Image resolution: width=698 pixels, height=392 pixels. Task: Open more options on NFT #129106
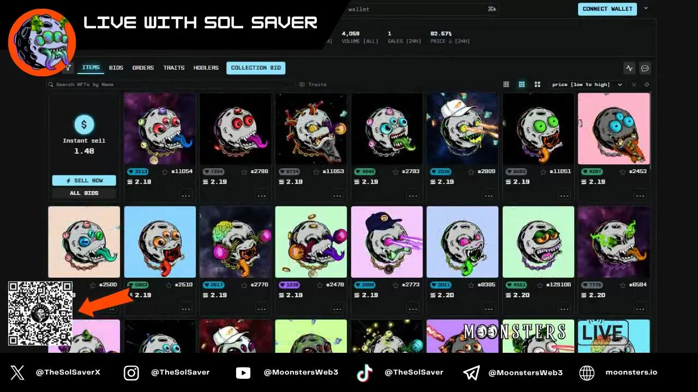(x=565, y=308)
